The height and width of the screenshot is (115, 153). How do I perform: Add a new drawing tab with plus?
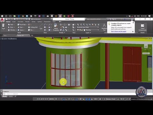32,35
